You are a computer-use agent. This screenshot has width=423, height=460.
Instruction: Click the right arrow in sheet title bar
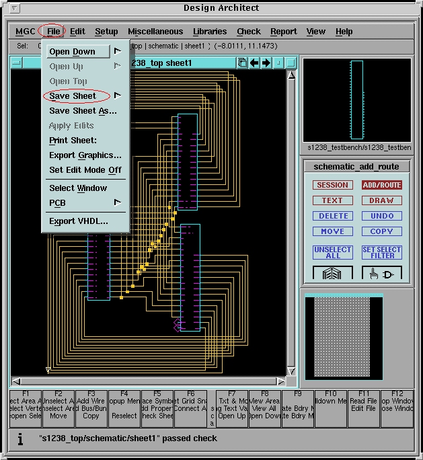[266, 63]
